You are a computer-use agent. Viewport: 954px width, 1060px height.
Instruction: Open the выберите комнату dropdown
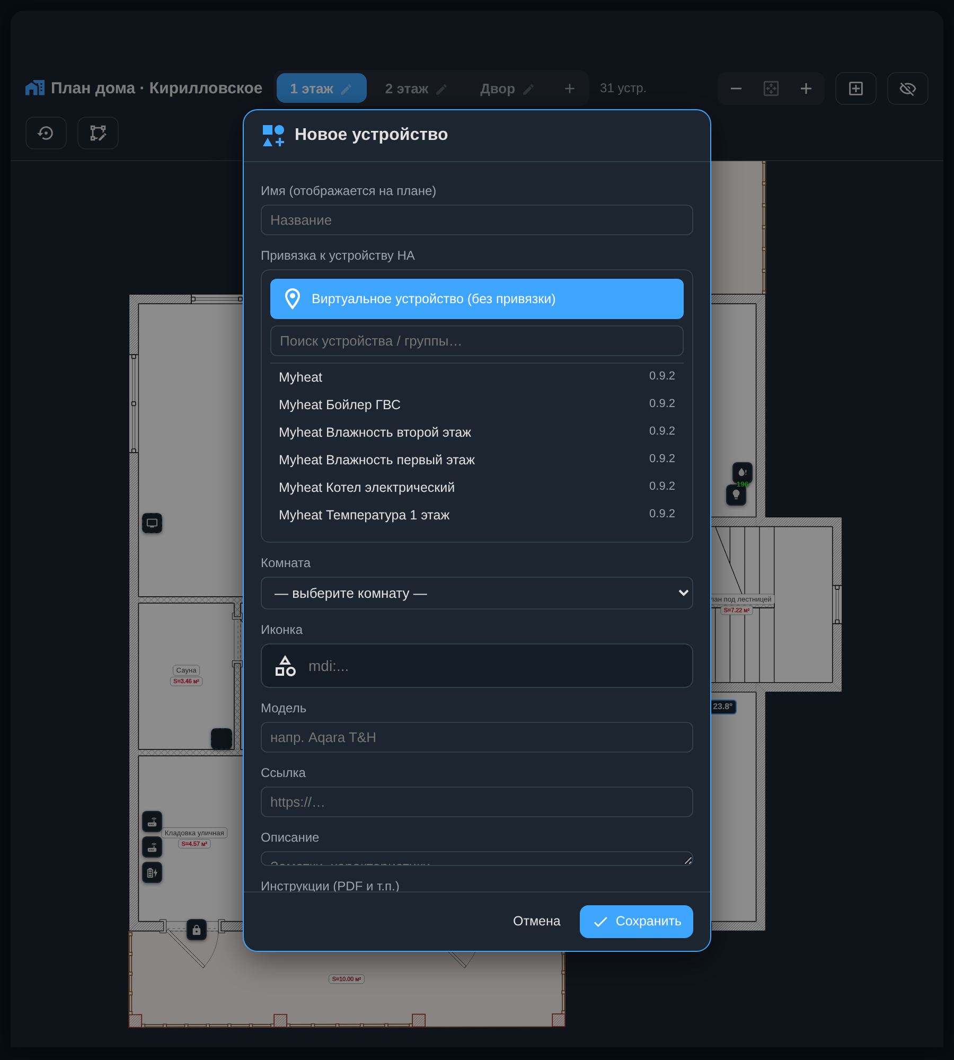(477, 593)
